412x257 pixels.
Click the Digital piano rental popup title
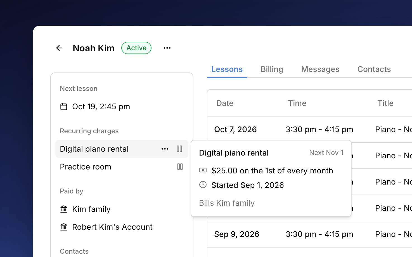click(x=234, y=153)
